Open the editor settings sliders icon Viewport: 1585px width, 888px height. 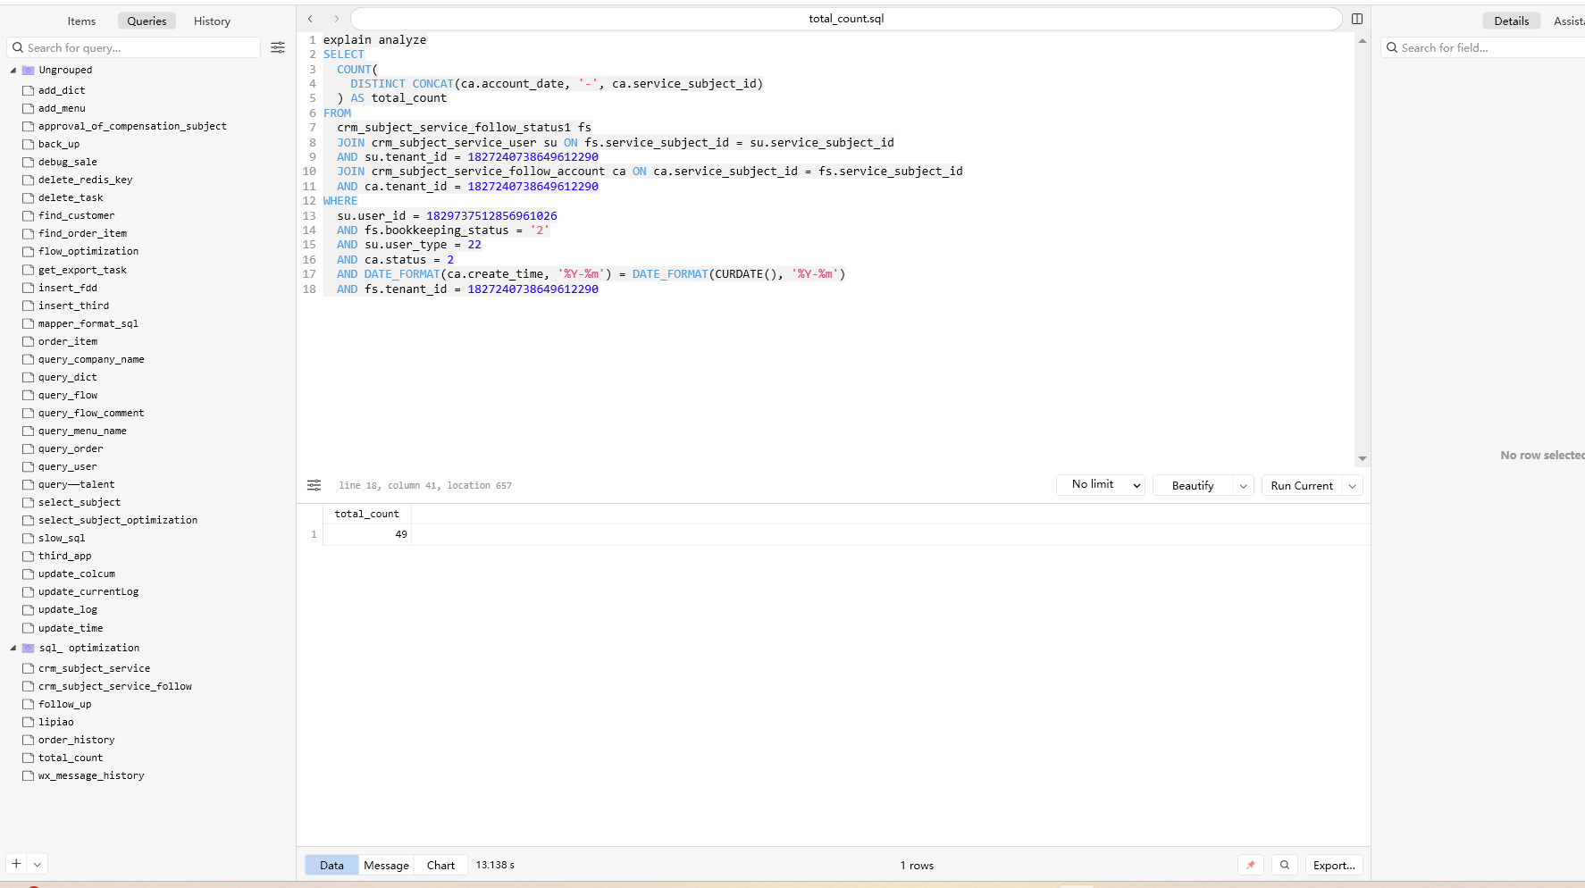[x=314, y=485]
